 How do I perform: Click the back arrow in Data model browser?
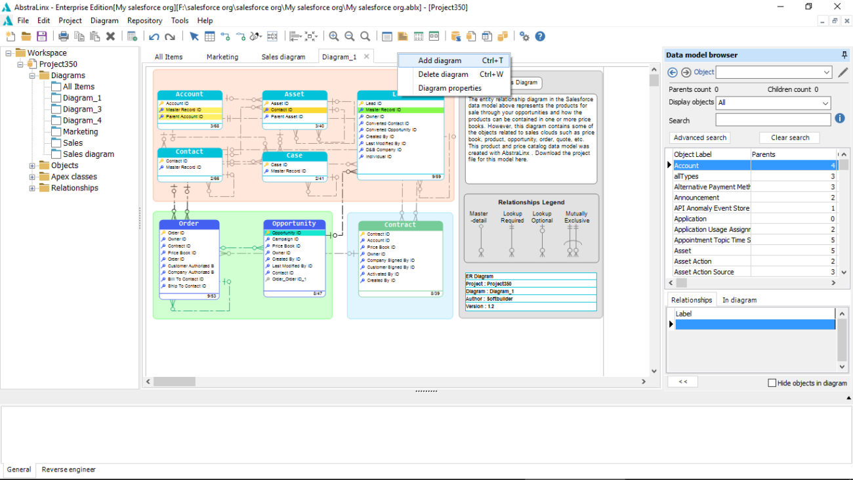coord(673,72)
